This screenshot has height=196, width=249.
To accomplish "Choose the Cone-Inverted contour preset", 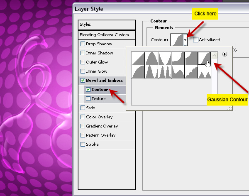I will (x=165, y=58).
